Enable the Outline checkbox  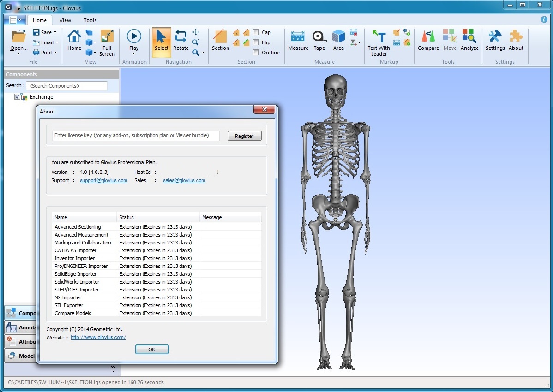tap(256, 53)
